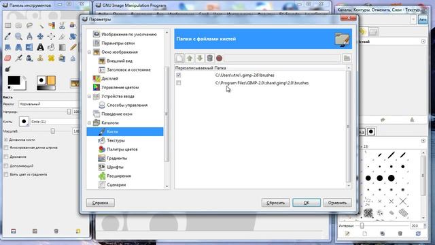435x245 pixels.
Task: Select the Ink tool
Action: click(29, 58)
